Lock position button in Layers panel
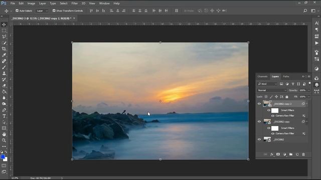The width and height of the screenshot is (321, 180). coord(276,96)
